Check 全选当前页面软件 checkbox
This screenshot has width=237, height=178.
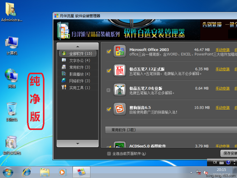109,154
